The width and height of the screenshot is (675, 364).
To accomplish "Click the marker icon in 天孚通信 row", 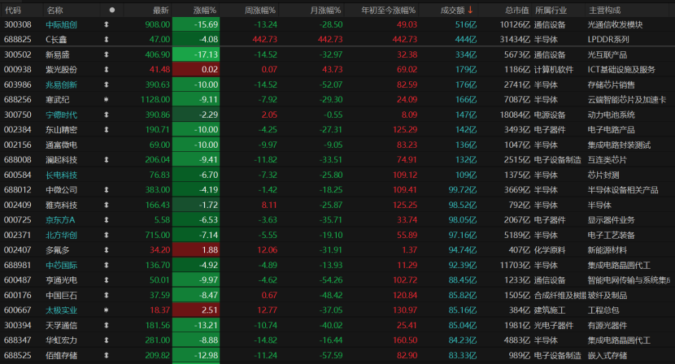I will click(x=107, y=326).
